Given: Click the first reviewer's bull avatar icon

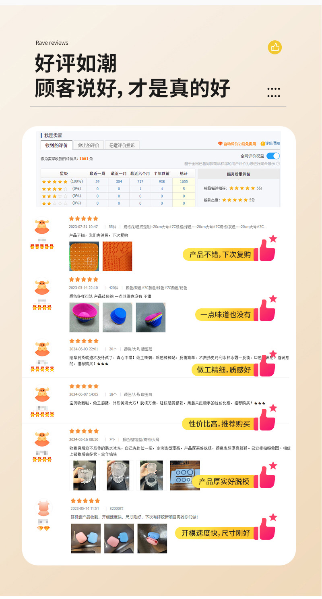Looking at the screenshot, I should (x=42, y=227).
